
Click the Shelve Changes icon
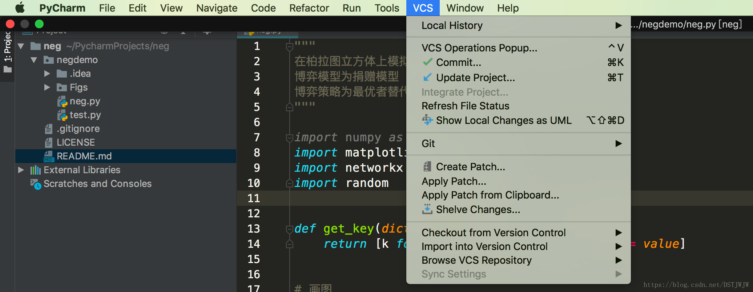coord(427,209)
